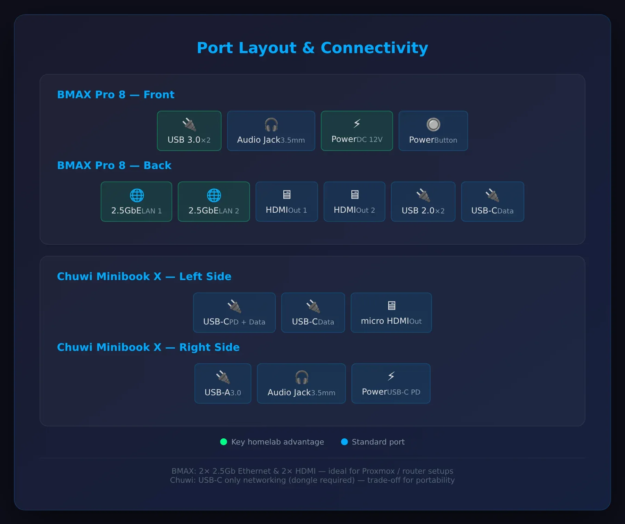Select the Power DC 12V label
Viewport: 625px width, 524px height.
pos(357,139)
